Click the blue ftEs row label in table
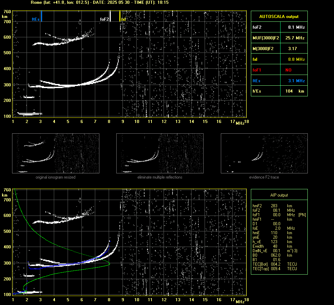Viewport: 334px width, 305px height. coord(256,80)
